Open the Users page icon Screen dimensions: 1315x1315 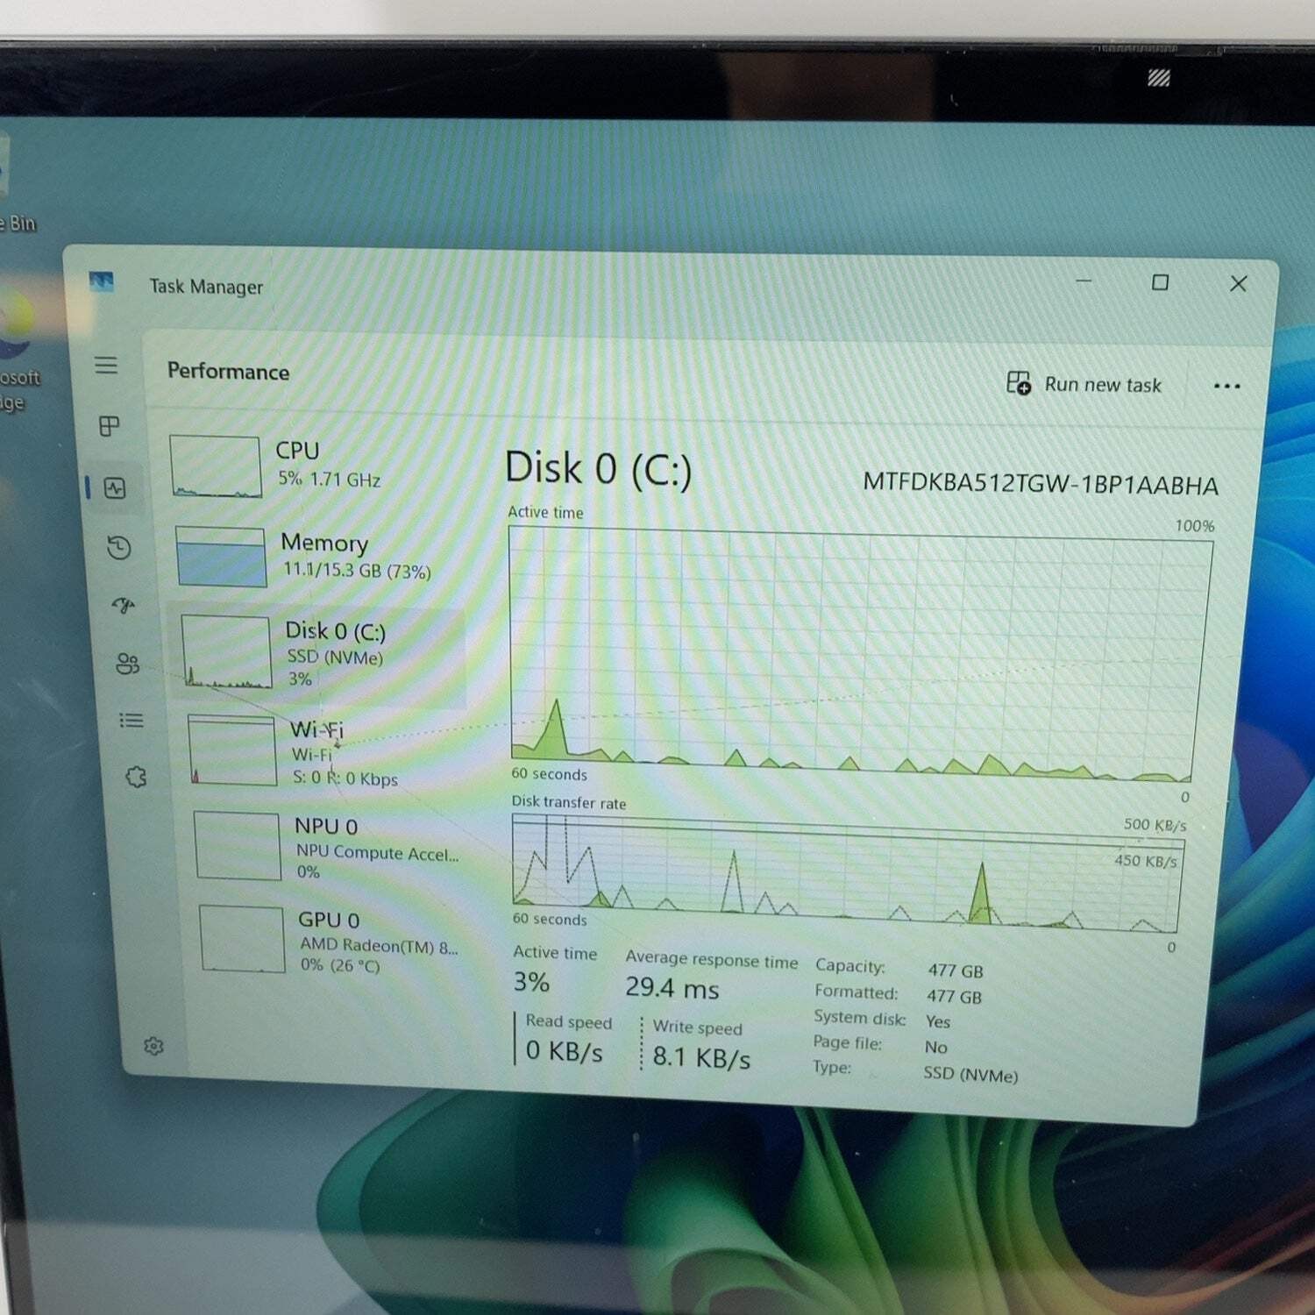127,664
